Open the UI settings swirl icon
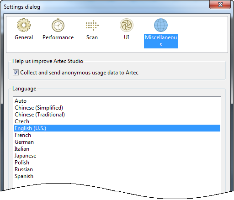The height and width of the screenshot is (200, 234). tap(127, 25)
